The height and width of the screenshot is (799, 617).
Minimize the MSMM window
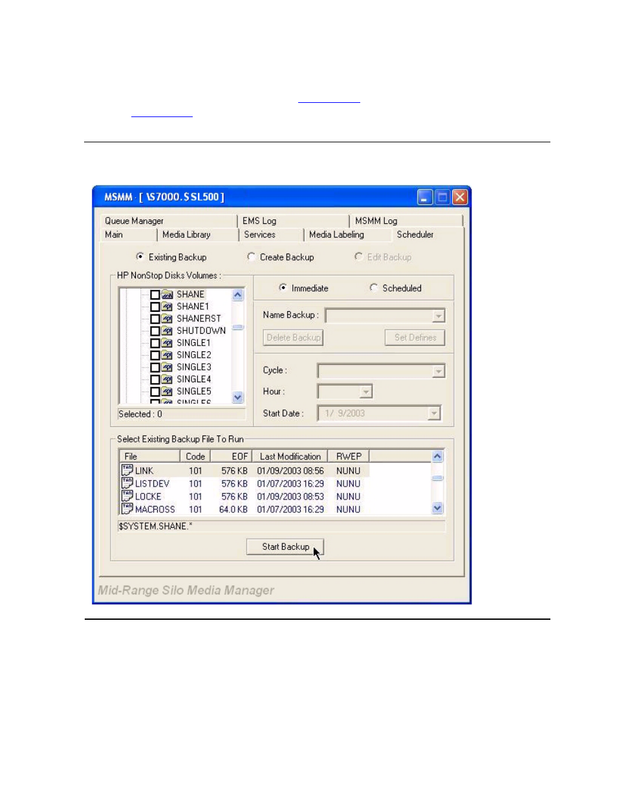tap(425, 197)
